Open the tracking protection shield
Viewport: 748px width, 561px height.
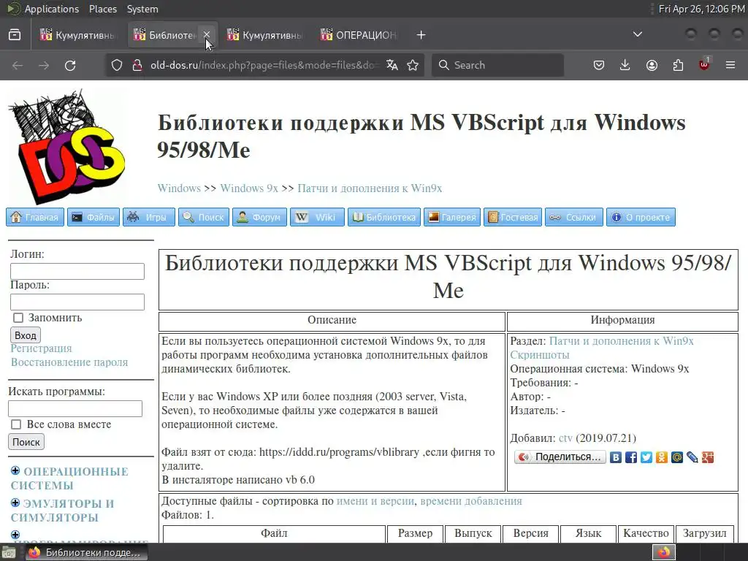click(x=117, y=65)
